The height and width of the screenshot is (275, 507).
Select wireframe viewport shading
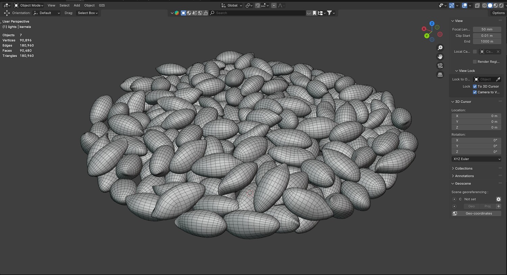coord(484,5)
